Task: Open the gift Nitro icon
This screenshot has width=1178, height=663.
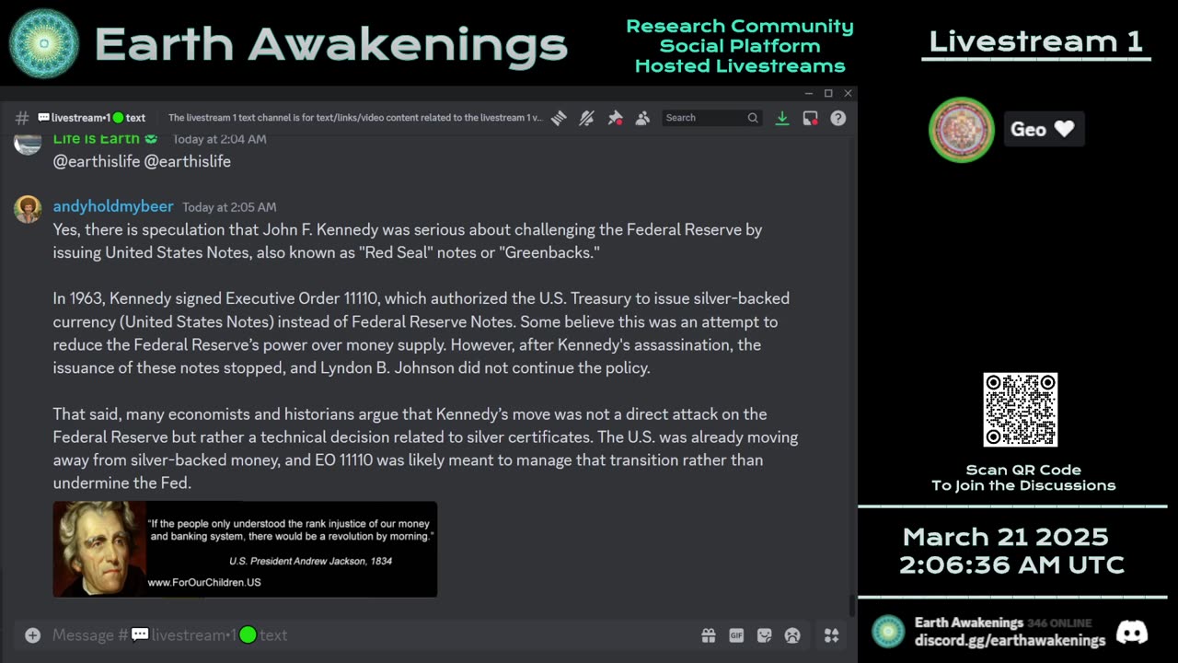Action: [x=708, y=635]
